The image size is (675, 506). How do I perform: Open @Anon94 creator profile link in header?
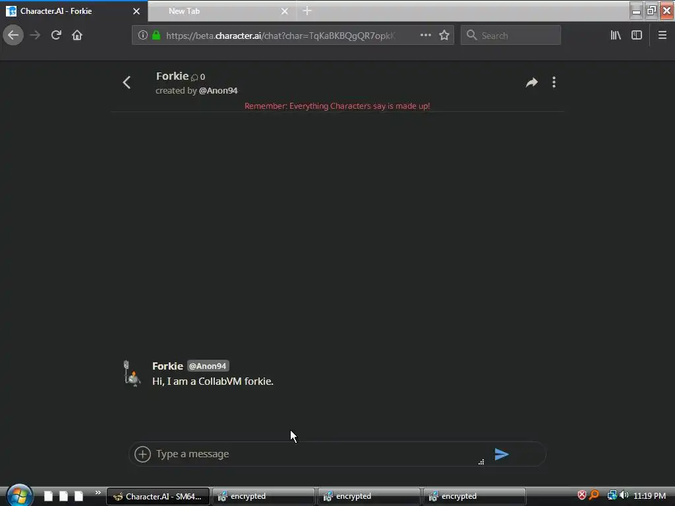pyautogui.click(x=218, y=91)
